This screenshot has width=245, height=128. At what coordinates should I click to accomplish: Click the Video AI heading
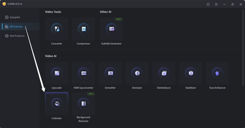[x=51, y=56]
